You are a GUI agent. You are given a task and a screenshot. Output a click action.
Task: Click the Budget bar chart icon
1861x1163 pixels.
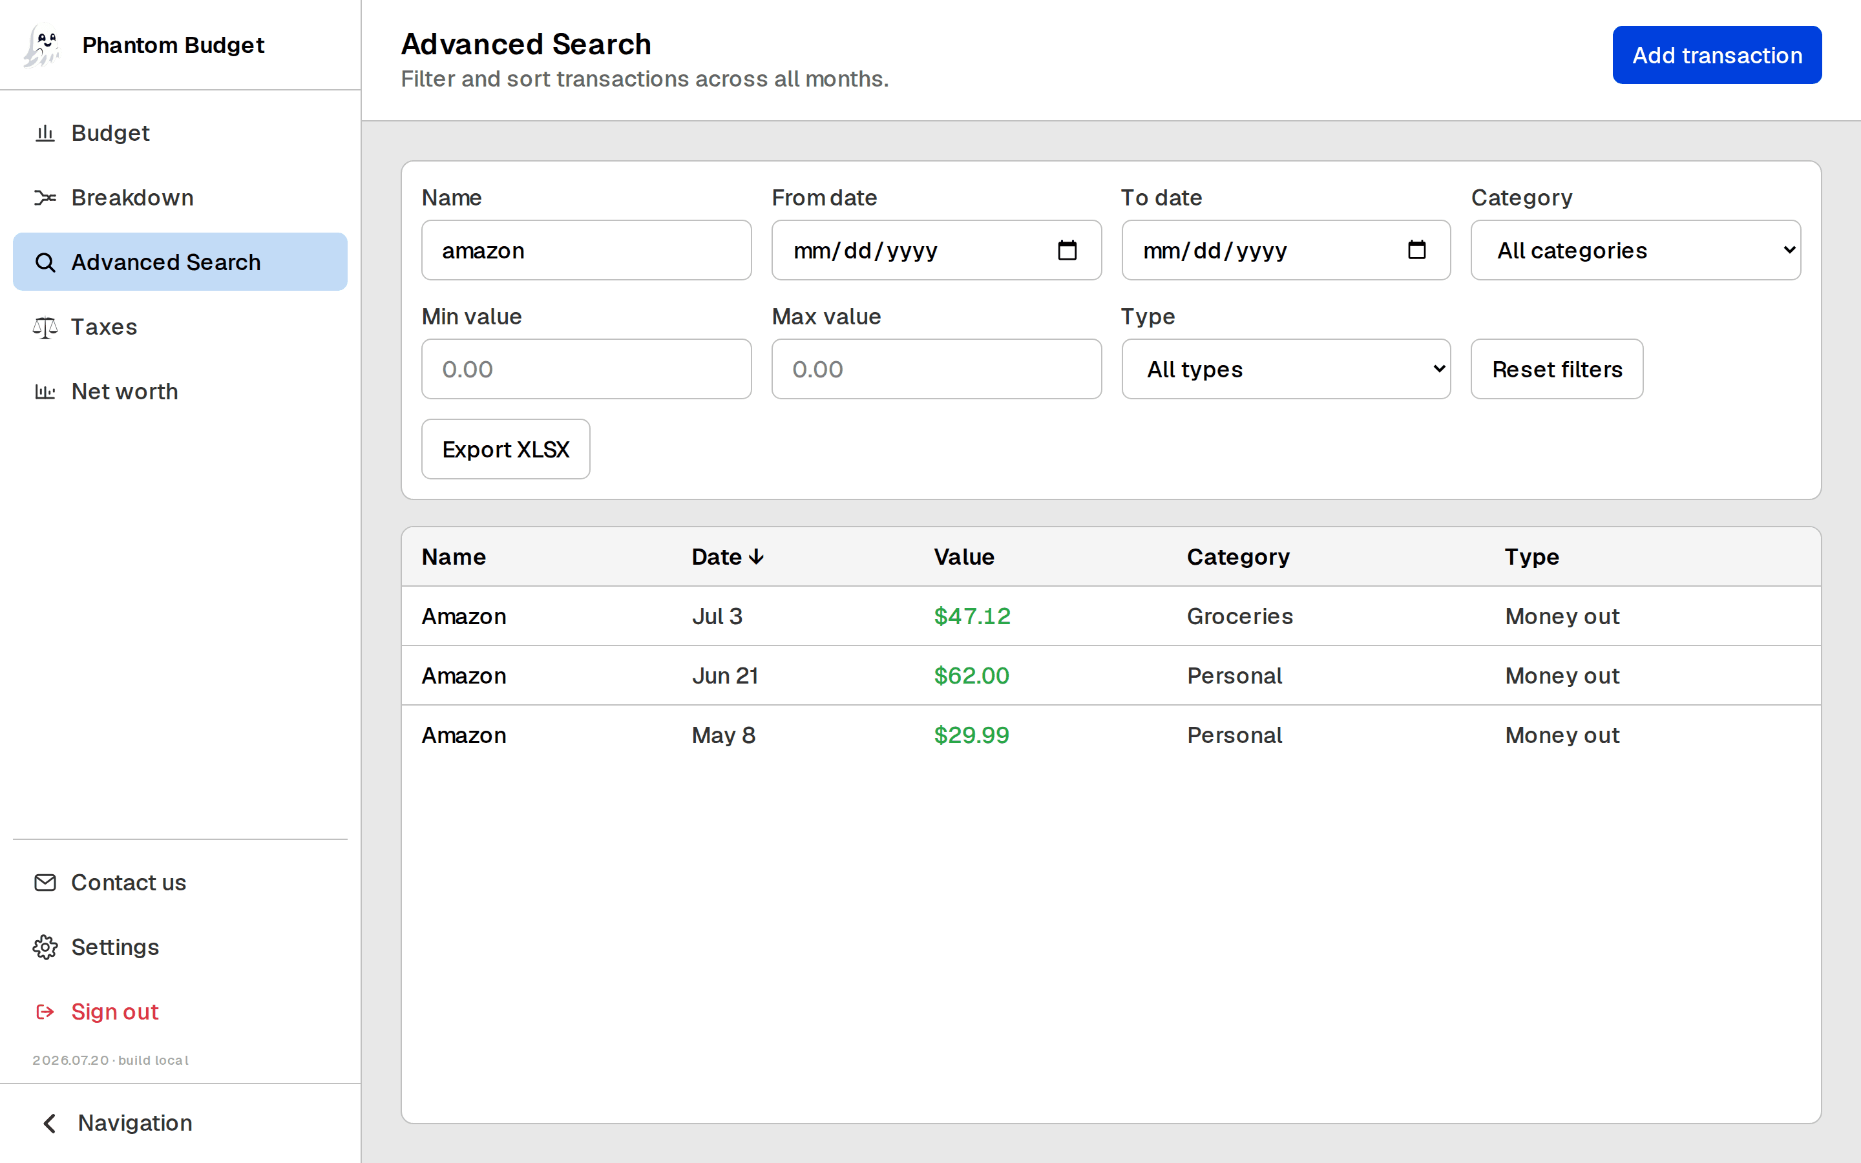click(45, 133)
